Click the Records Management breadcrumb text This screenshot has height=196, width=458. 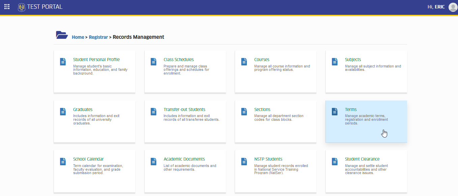(138, 37)
